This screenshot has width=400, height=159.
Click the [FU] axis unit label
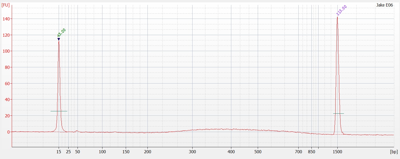coord(6,5)
